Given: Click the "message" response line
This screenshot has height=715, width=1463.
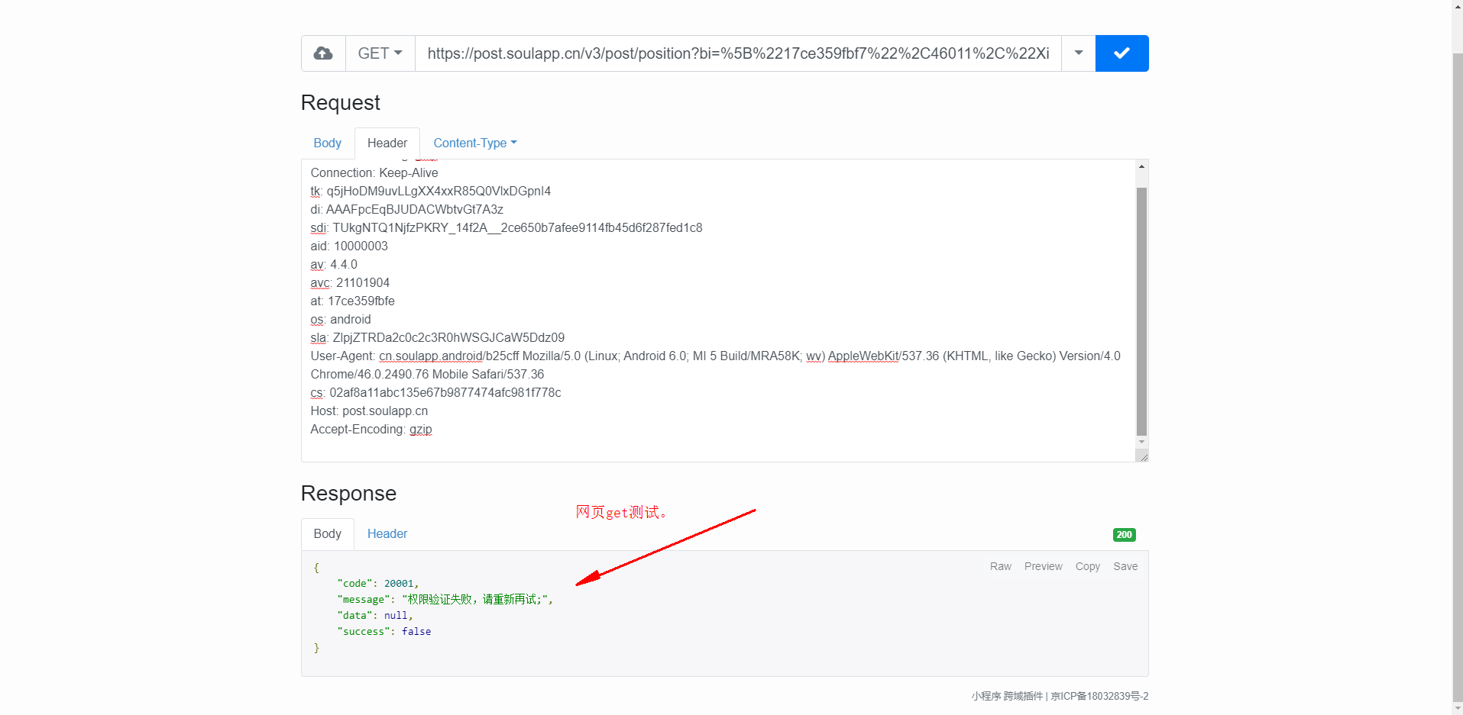Looking at the screenshot, I should [445, 600].
